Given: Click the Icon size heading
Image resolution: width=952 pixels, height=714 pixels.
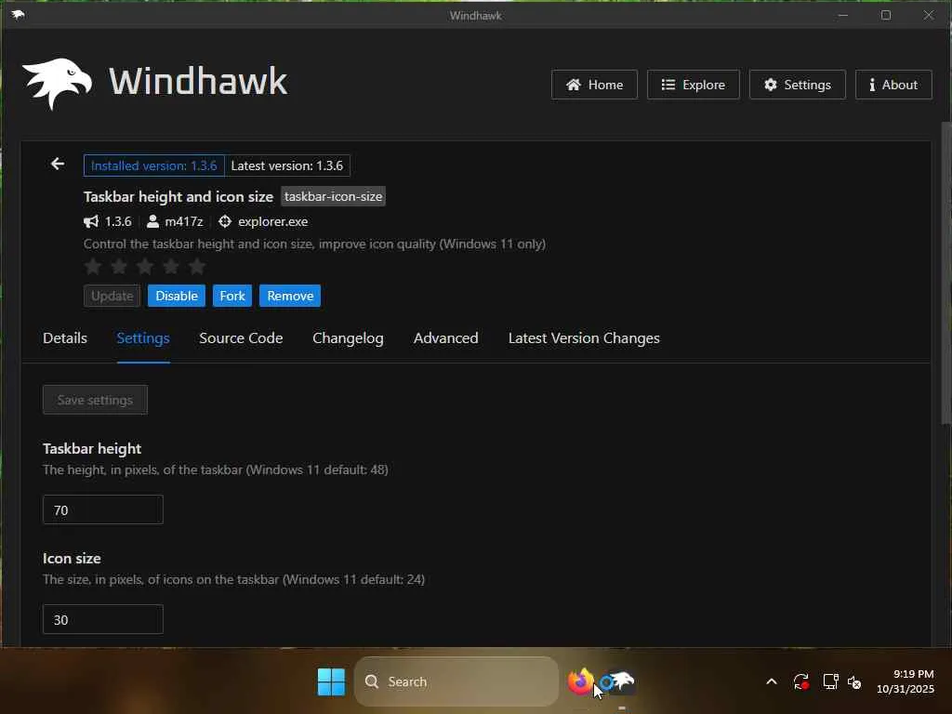Looking at the screenshot, I should click(x=72, y=559).
